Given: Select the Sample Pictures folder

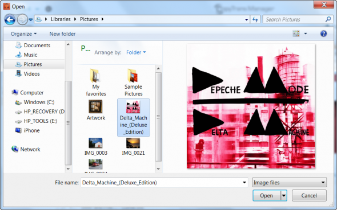Looking at the screenshot, I should click(x=134, y=83).
